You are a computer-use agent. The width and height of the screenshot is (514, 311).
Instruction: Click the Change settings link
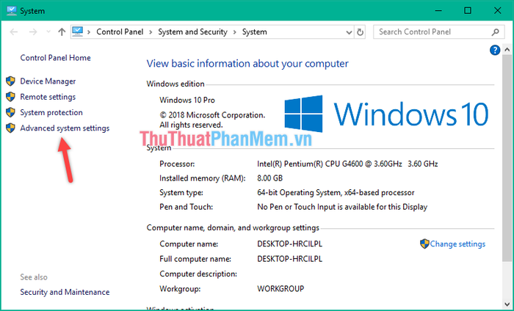click(x=457, y=244)
